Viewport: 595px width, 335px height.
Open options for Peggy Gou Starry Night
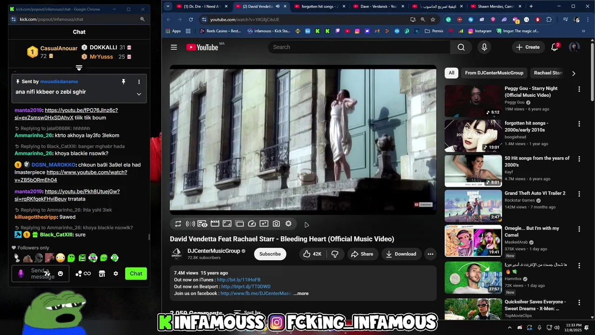click(x=579, y=89)
